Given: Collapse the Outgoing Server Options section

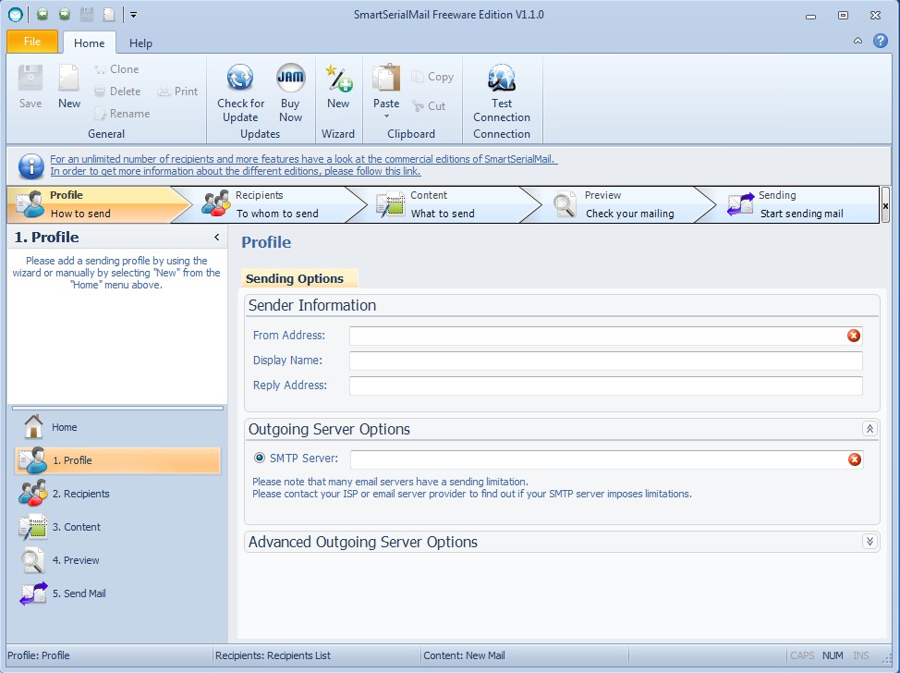Looking at the screenshot, I should pyautogui.click(x=869, y=429).
